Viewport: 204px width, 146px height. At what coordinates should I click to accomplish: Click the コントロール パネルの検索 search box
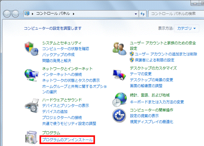(176, 13)
